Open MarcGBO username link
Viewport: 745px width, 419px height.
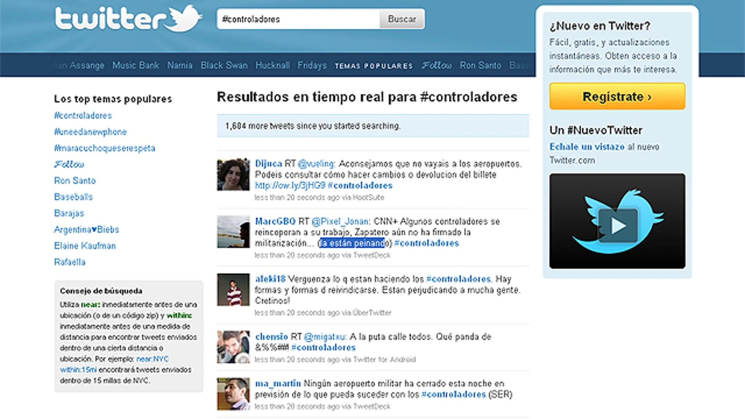pyautogui.click(x=275, y=221)
